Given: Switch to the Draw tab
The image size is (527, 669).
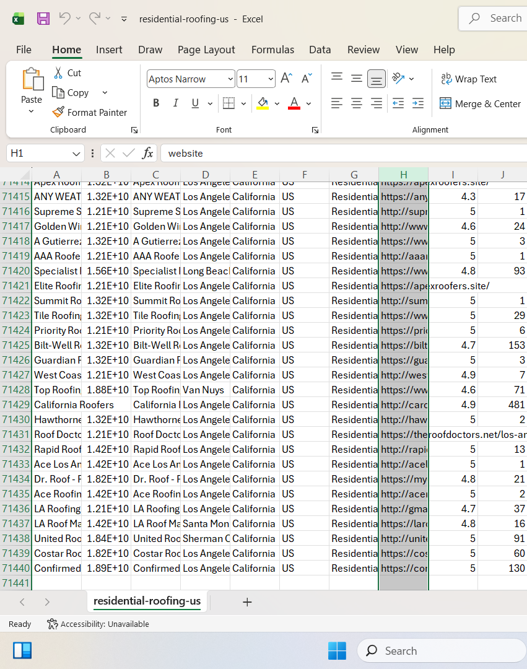Looking at the screenshot, I should (150, 50).
